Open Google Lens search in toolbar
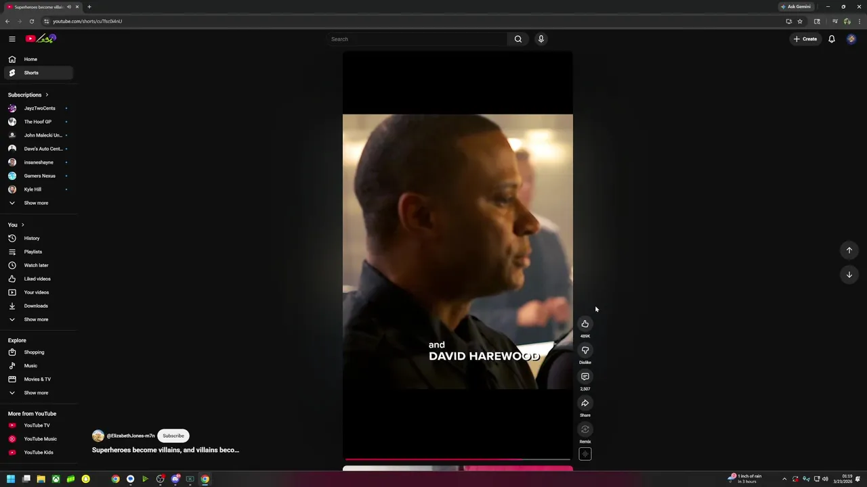The image size is (867, 487). (x=817, y=21)
